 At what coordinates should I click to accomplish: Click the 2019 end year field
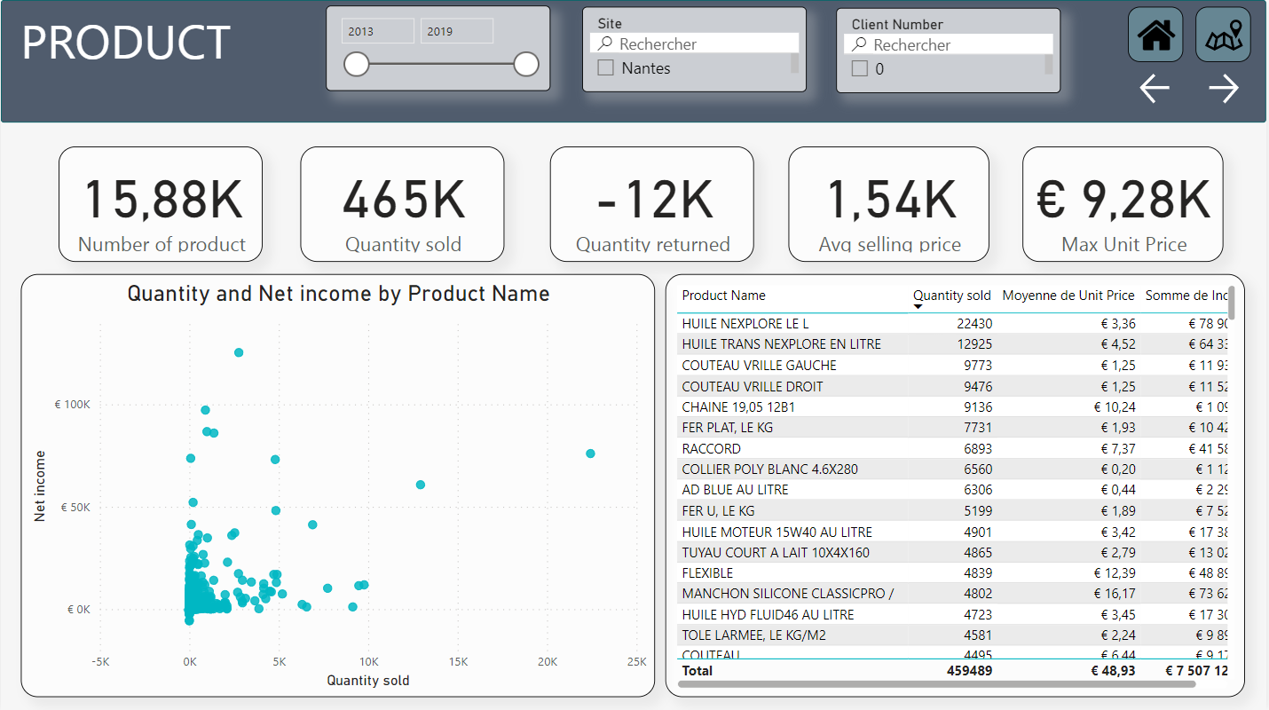coord(457,31)
